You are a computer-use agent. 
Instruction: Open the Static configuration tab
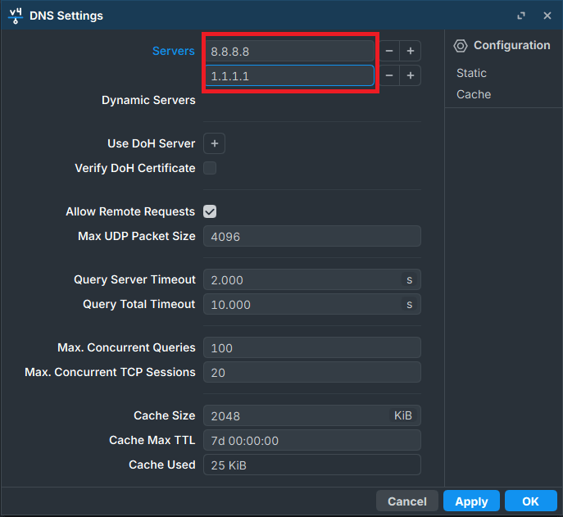(471, 73)
